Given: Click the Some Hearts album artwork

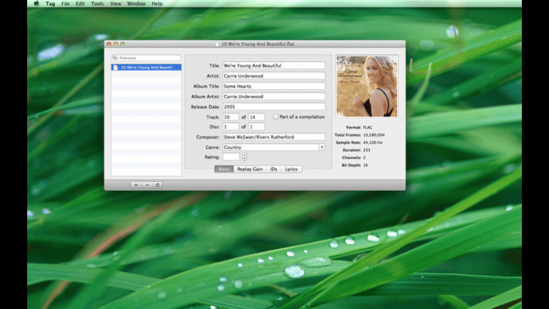Looking at the screenshot, I should (367, 86).
